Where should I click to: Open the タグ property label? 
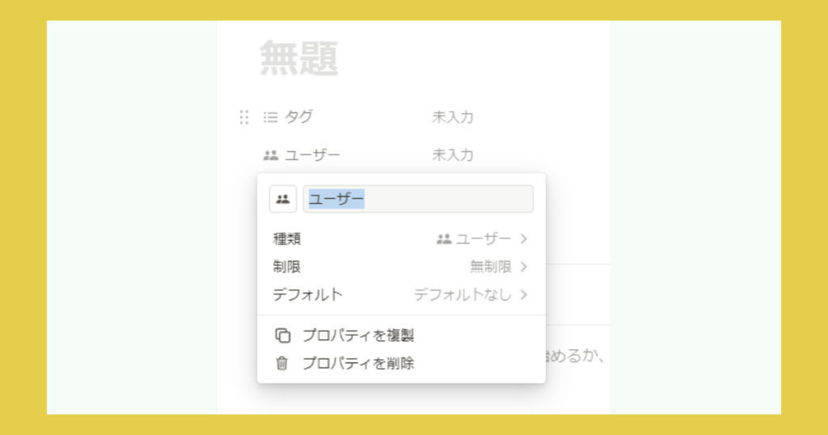point(298,117)
